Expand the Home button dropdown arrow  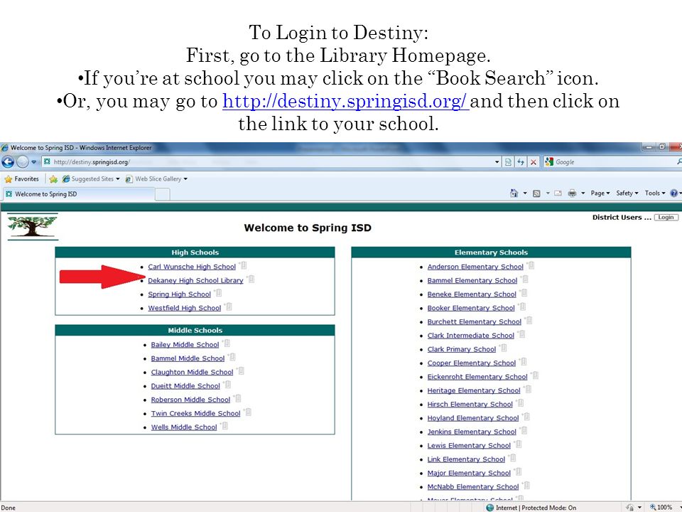coord(525,193)
